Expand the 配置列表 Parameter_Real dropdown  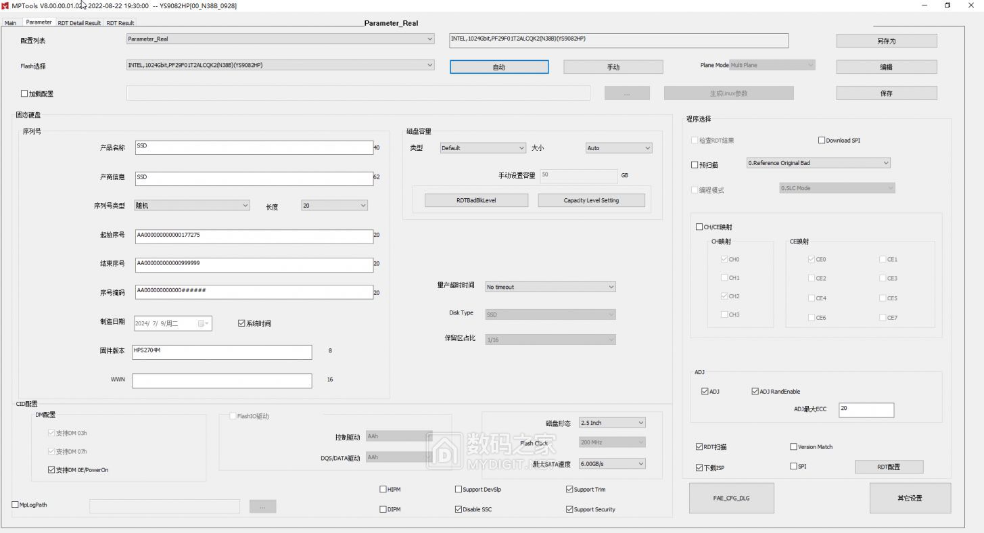[281, 39]
